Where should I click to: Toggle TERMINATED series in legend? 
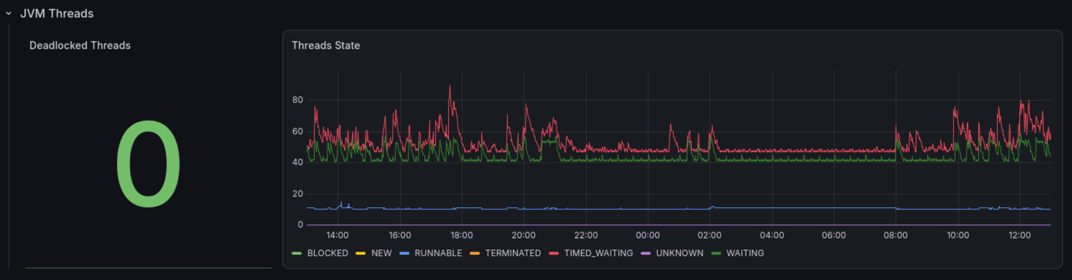click(x=513, y=253)
